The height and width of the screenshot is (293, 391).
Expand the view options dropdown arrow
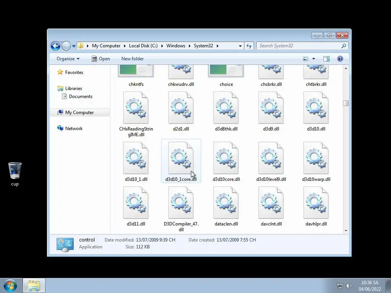tap(314, 59)
